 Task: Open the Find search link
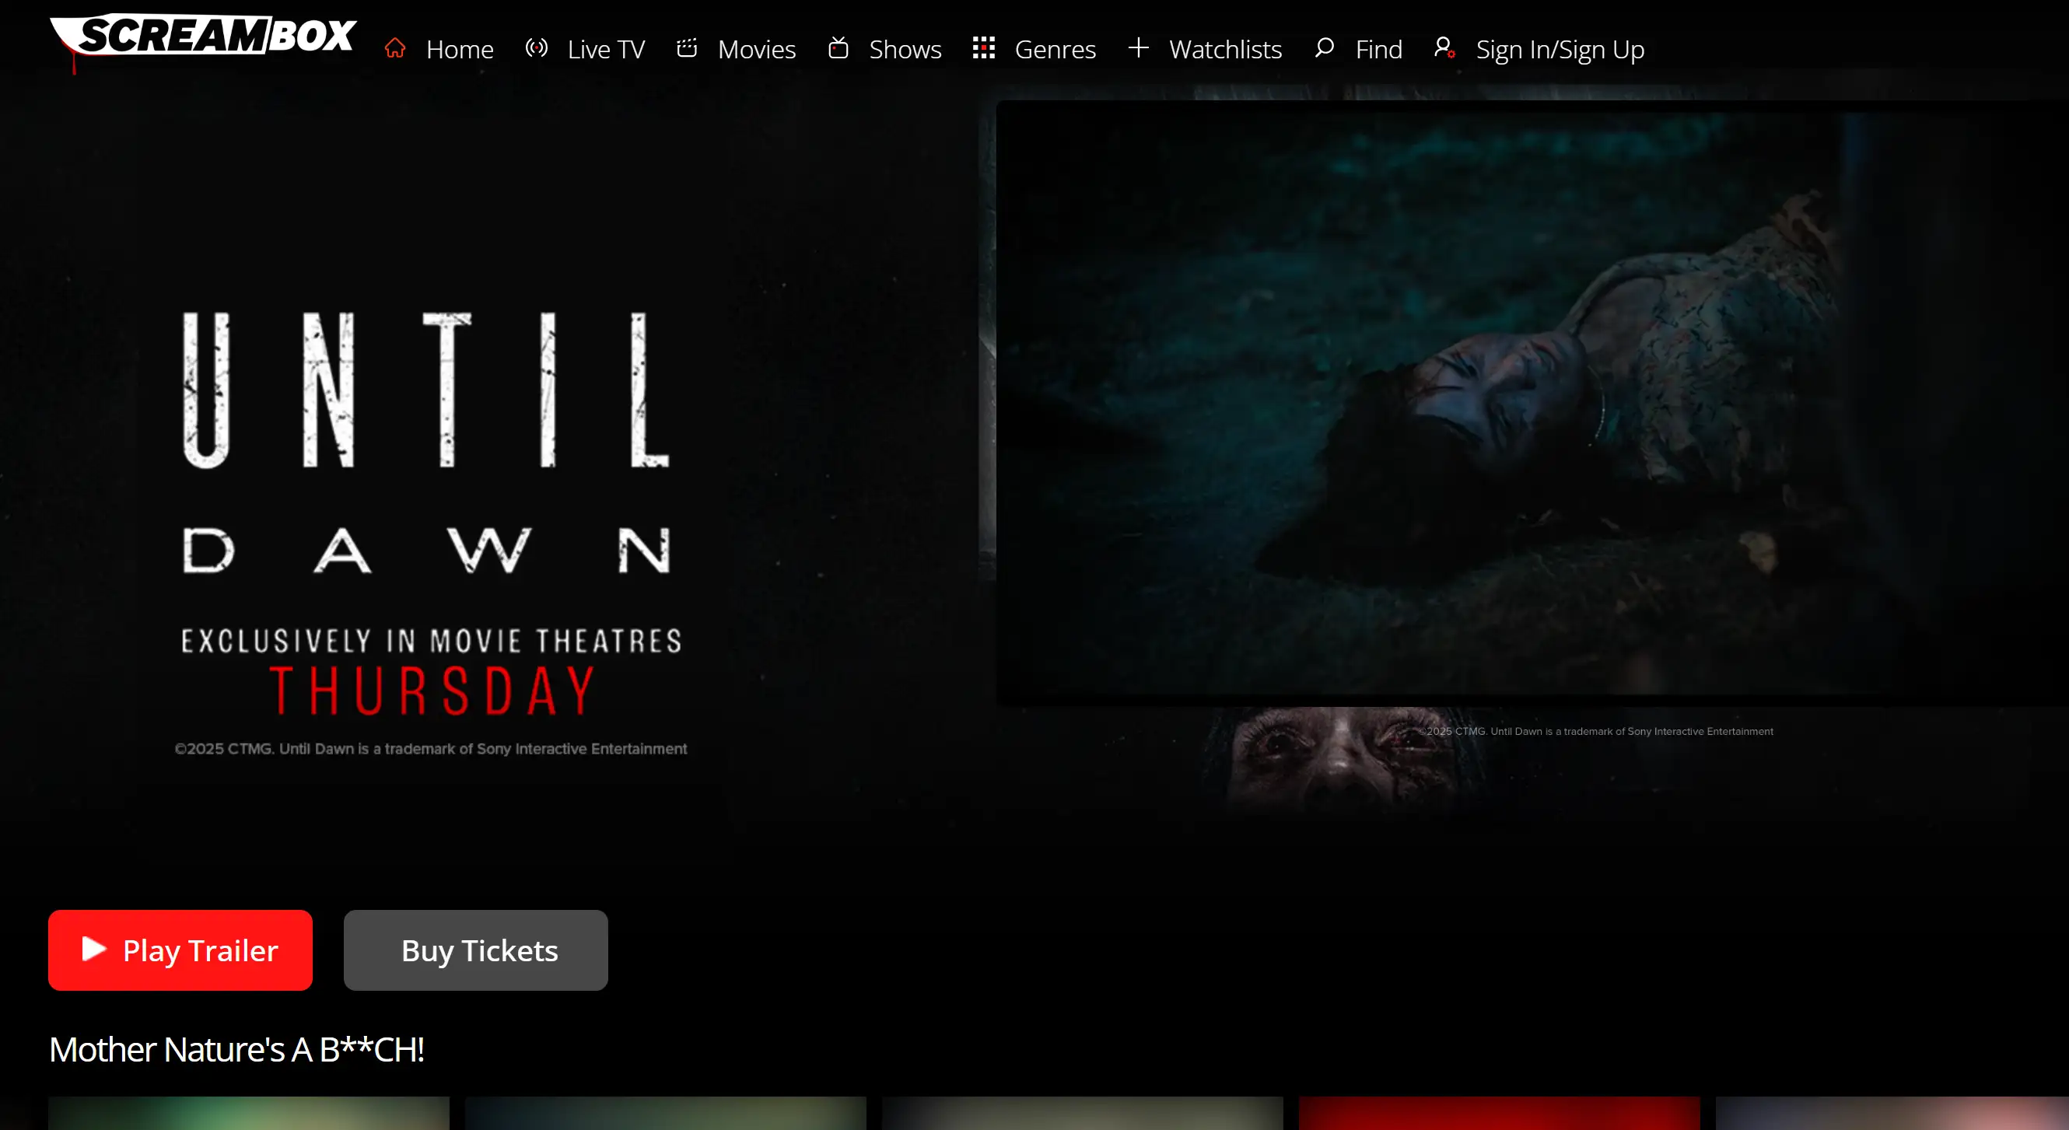pos(1378,49)
